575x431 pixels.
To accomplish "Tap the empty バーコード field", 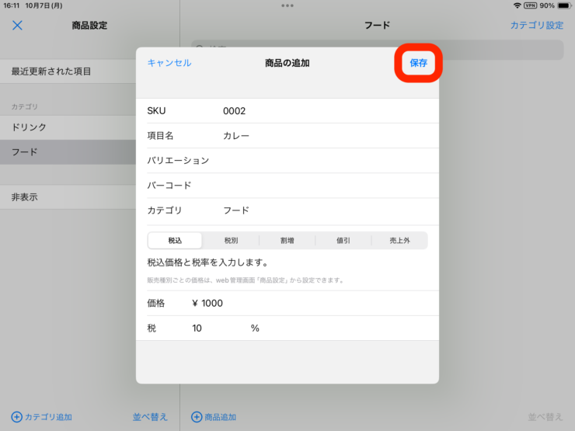I will click(x=287, y=186).
